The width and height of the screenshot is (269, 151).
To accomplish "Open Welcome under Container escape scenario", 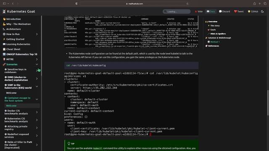I will [11, 106].
